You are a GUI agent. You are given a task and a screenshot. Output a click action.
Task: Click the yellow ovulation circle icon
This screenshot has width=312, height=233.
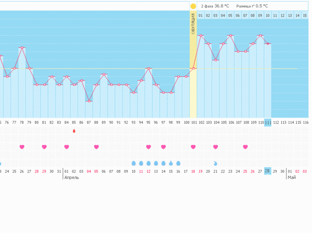coord(193,6)
